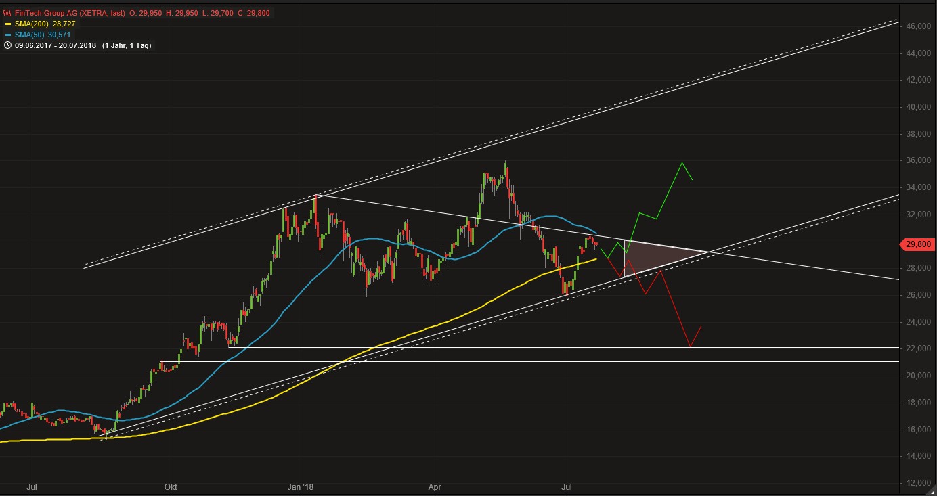Screen dimensions: 937x496
Task: Click the FinTech Group AG title text
Action: (x=44, y=13)
